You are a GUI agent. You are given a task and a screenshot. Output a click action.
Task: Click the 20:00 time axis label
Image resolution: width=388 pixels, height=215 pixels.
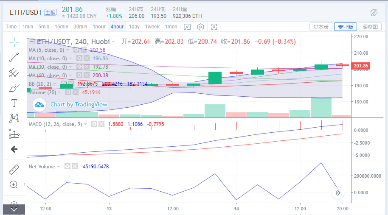(x=343, y=209)
